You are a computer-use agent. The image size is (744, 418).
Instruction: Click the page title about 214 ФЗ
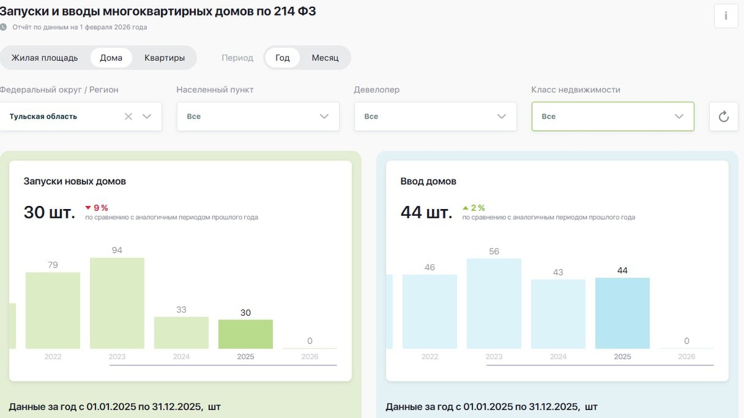(158, 11)
